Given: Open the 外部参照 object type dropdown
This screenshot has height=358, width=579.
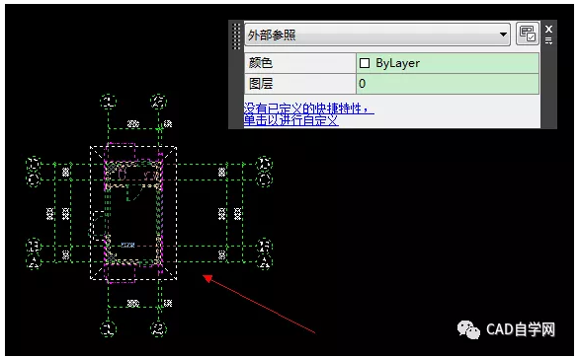Looking at the screenshot, I should point(377,35).
